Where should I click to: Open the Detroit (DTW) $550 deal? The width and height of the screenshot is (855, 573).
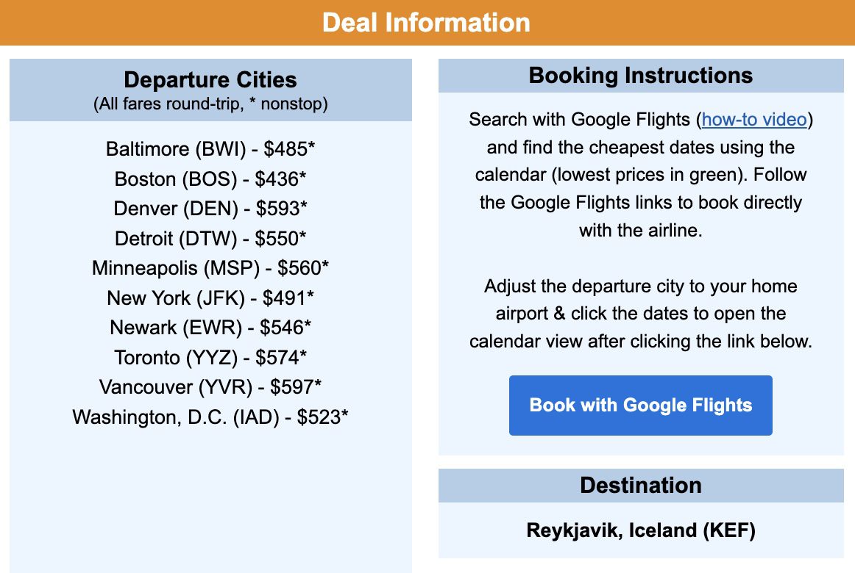pos(210,239)
